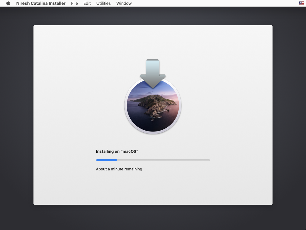Click the Apple logo at top left
The image size is (306, 230).
(8, 3)
